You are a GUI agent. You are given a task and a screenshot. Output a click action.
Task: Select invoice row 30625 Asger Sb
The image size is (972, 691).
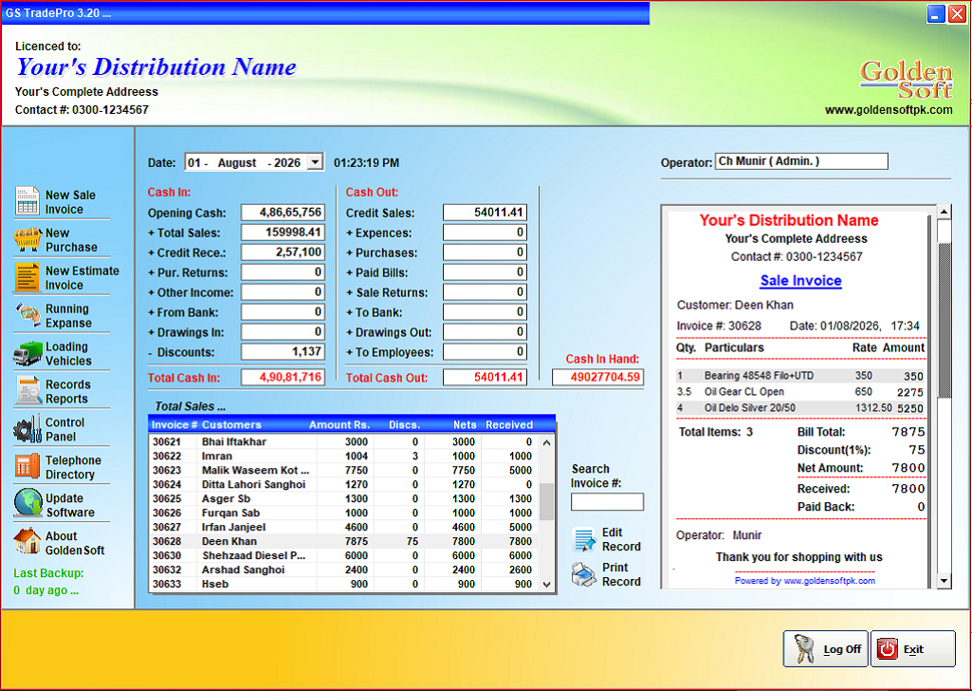click(344, 498)
